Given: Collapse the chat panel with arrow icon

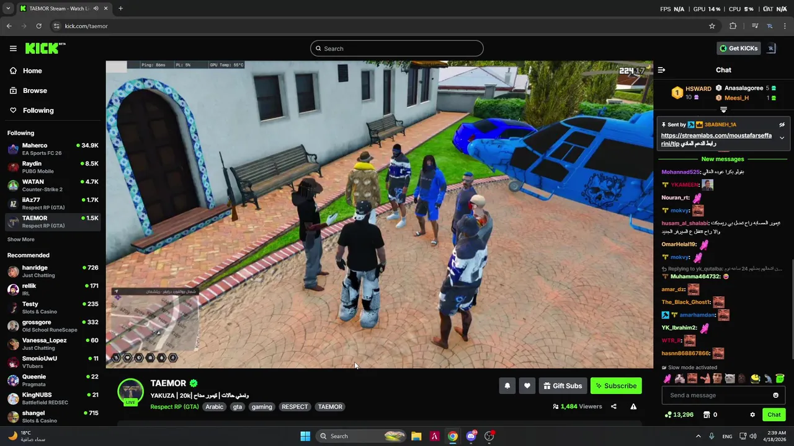Looking at the screenshot, I should [661, 70].
